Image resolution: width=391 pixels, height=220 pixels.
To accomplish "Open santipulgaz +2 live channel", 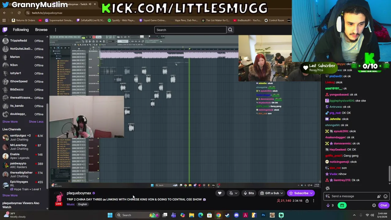I will tap(23, 137).
